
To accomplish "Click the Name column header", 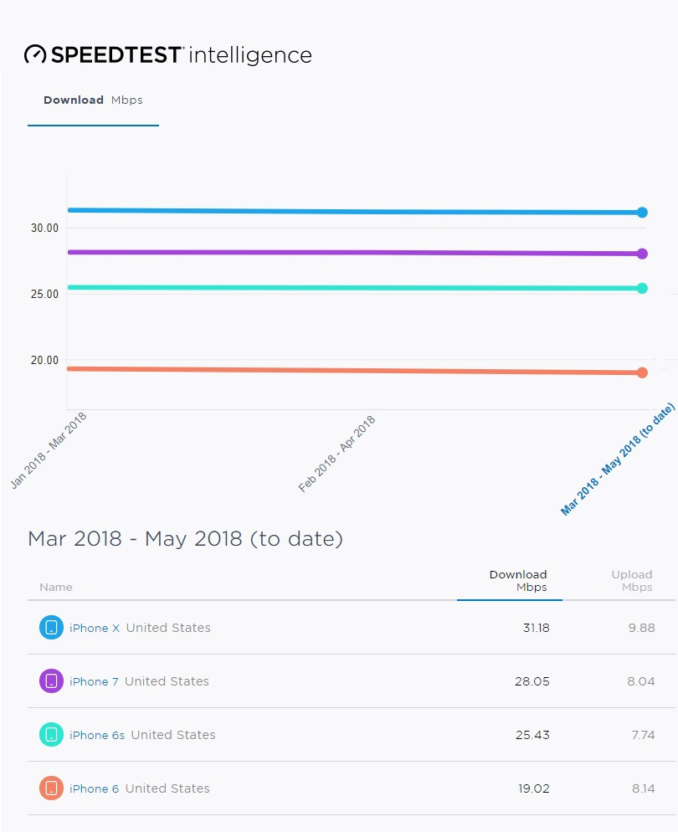I will click(56, 588).
